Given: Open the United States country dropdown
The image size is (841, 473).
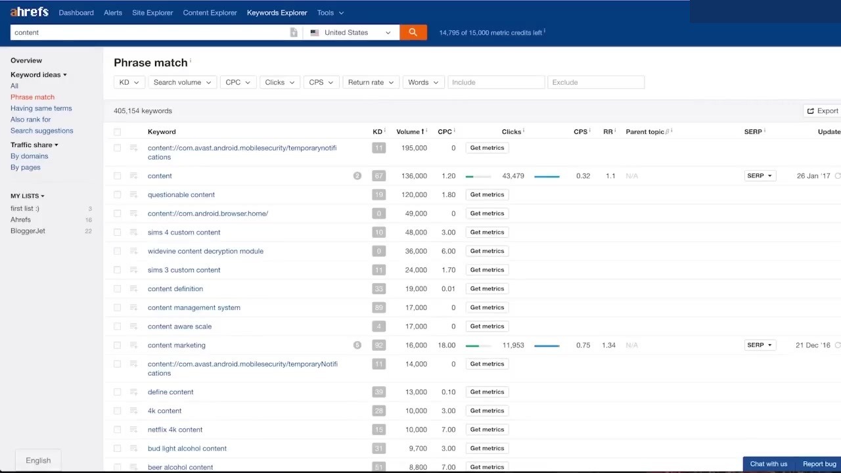Looking at the screenshot, I should [x=351, y=32].
